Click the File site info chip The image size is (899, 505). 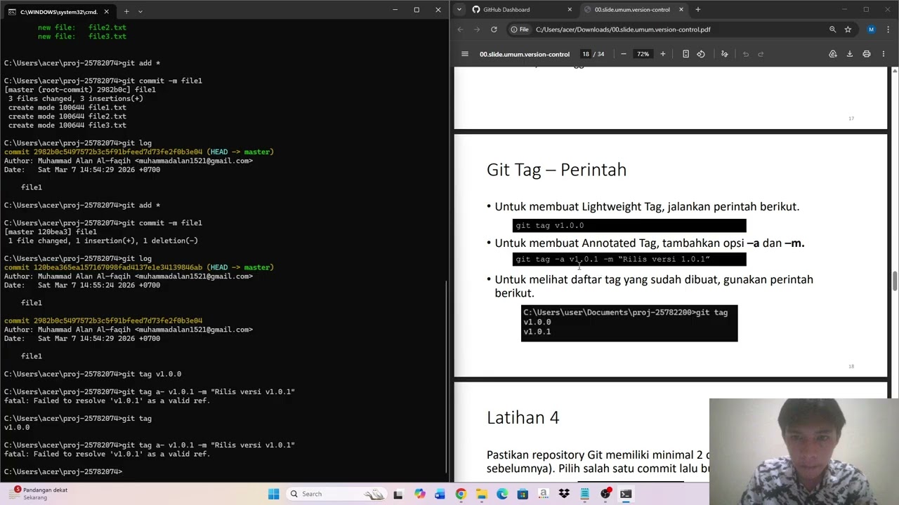[x=520, y=29]
